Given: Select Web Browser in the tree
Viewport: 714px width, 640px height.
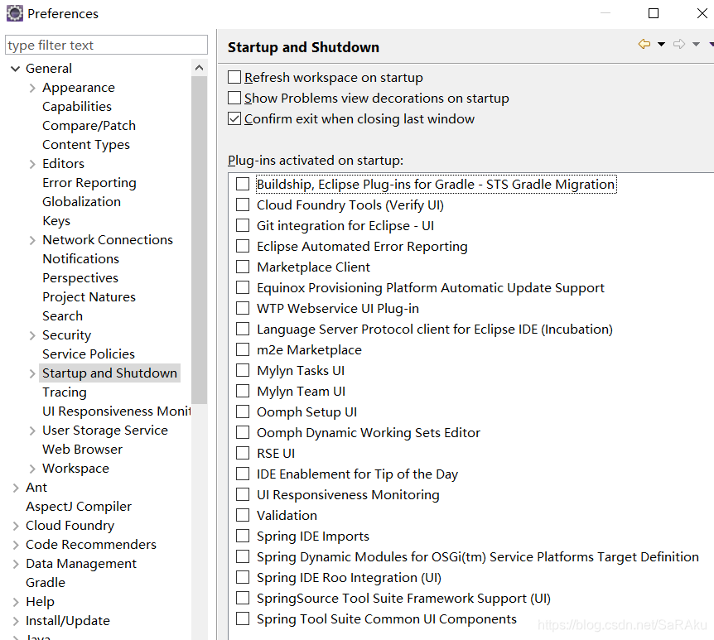Looking at the screenshot, I should (82, 450).
